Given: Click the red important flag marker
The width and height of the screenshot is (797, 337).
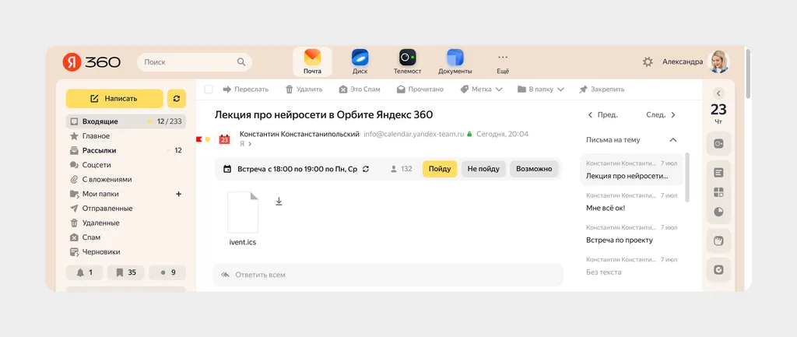Looking at the screenshot, I should click(198, 139).
